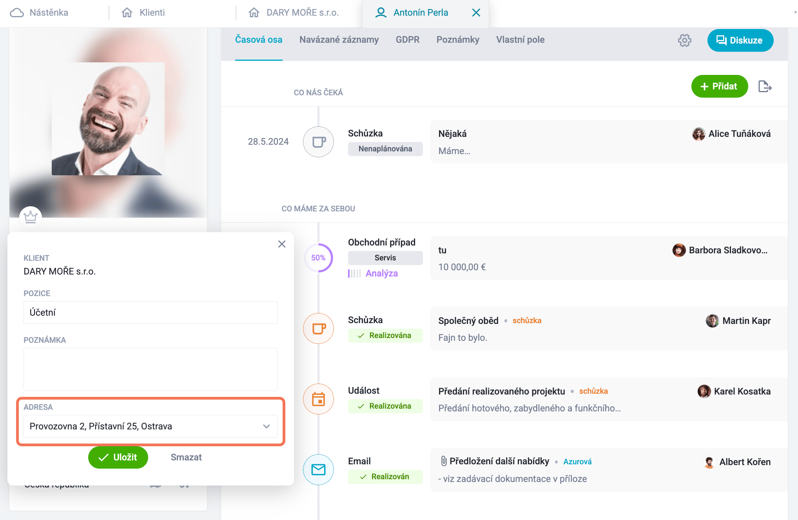Open the GDPR tab
Viewport: 798px width, 520px height.
[x=408, y=40]
